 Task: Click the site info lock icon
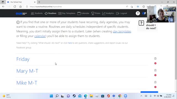27,7
